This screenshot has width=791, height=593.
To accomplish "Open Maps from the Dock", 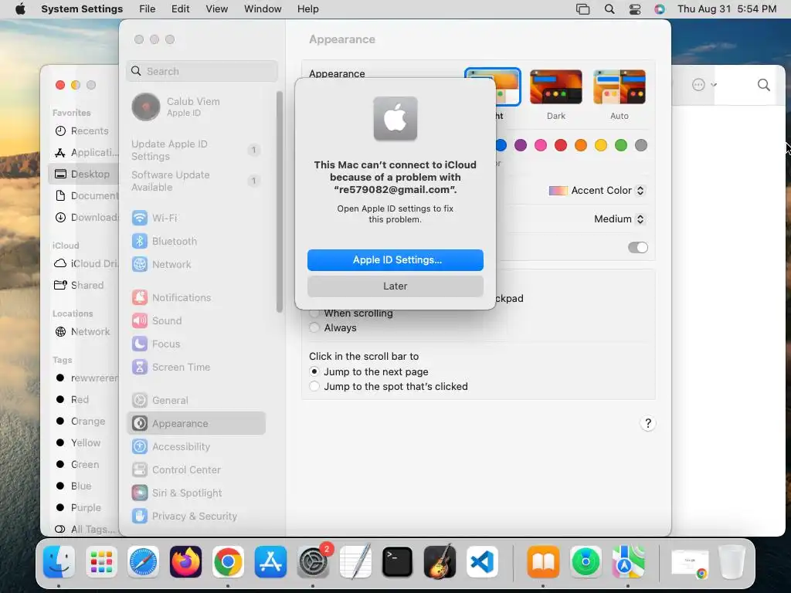I will point(628,562).
